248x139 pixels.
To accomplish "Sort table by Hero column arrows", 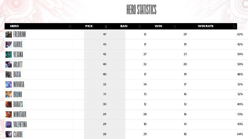I will pos(70,26).
